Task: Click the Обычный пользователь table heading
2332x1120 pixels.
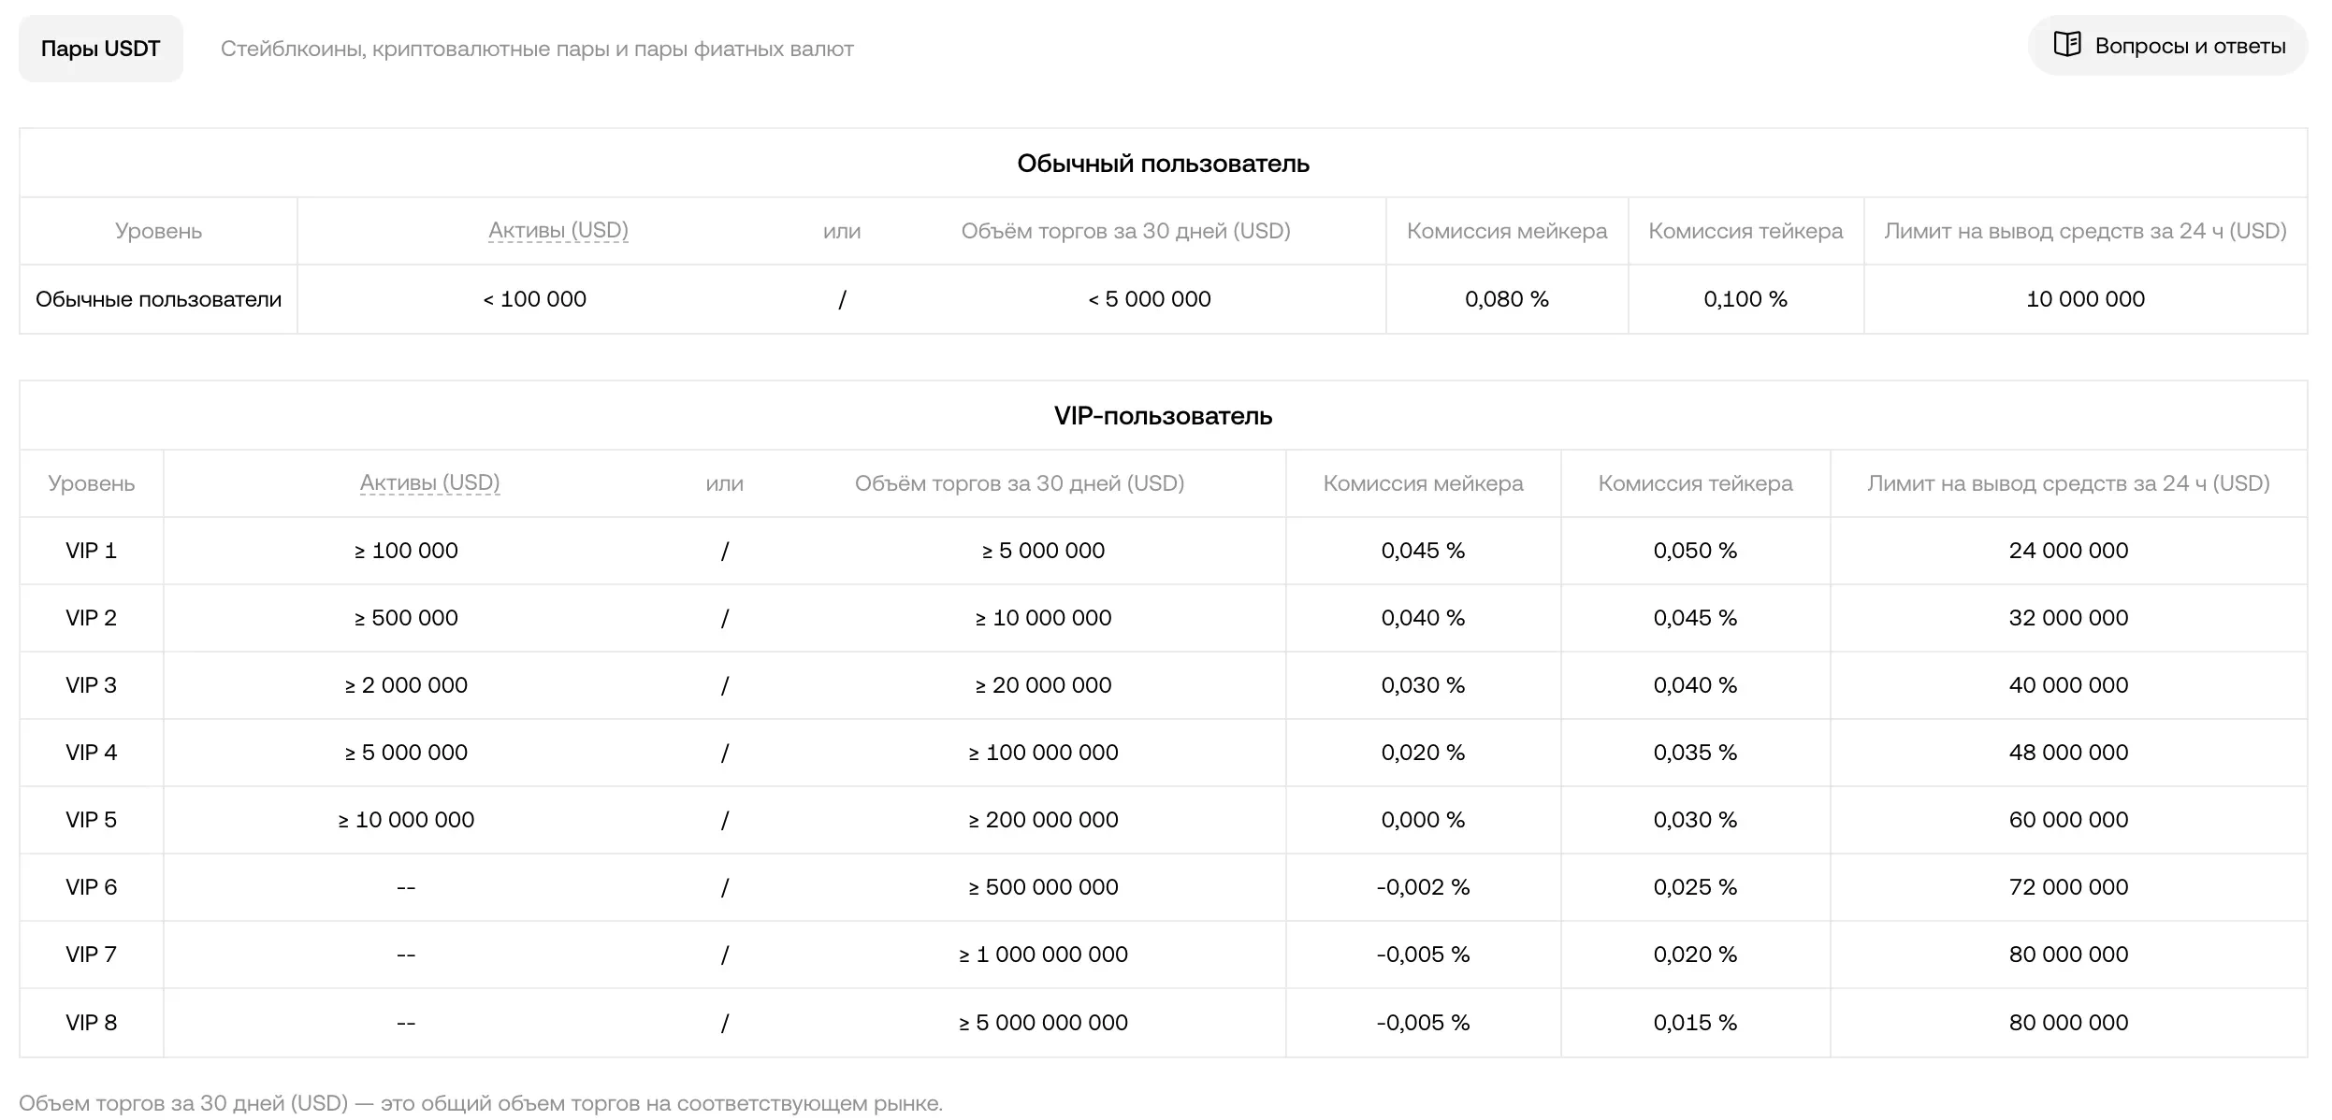Action: click(x=1163, y=164)
